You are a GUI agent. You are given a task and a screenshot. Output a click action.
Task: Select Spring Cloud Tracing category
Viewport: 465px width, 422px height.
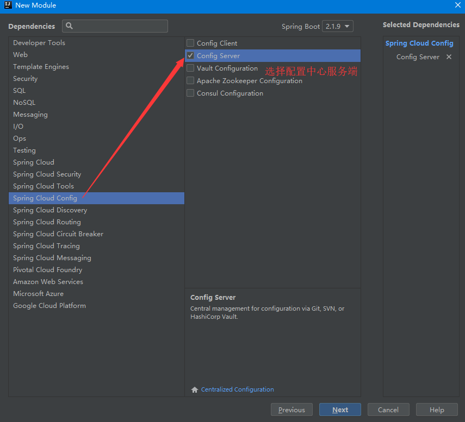pyautogui.click(x=96, y=246)
